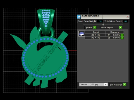
Task: Click the pendant bail with pavé gems
Action: point(46,21)
